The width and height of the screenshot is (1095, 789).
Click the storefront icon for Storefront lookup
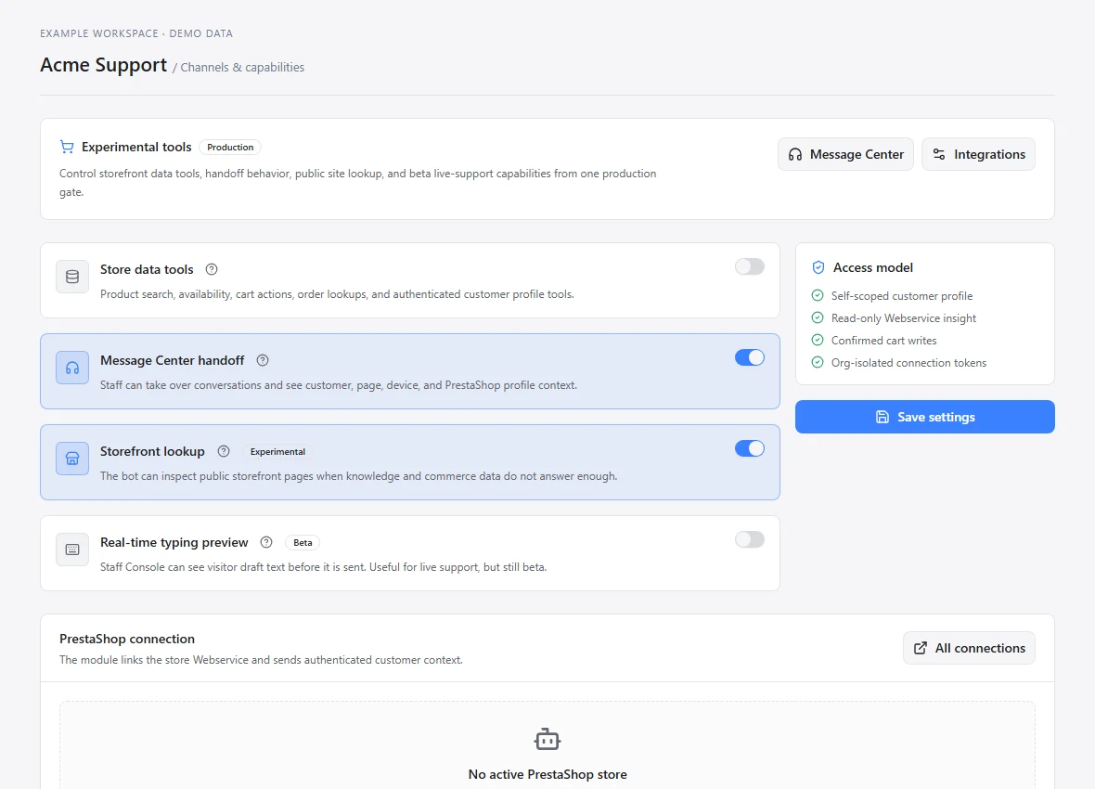tap(72, 459)
